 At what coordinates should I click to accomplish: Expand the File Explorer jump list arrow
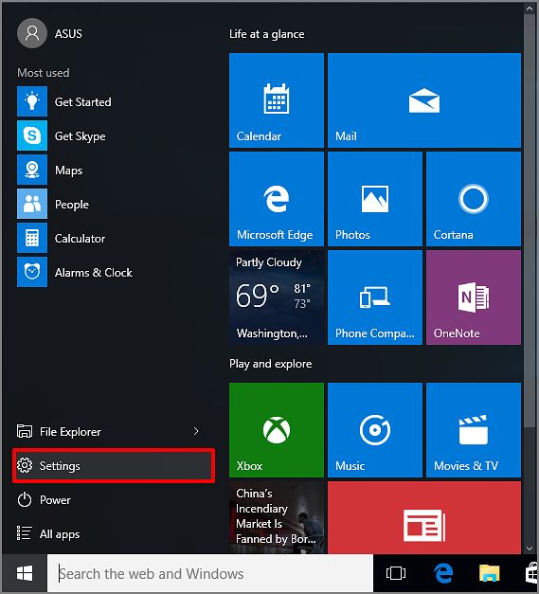[196, 431]
